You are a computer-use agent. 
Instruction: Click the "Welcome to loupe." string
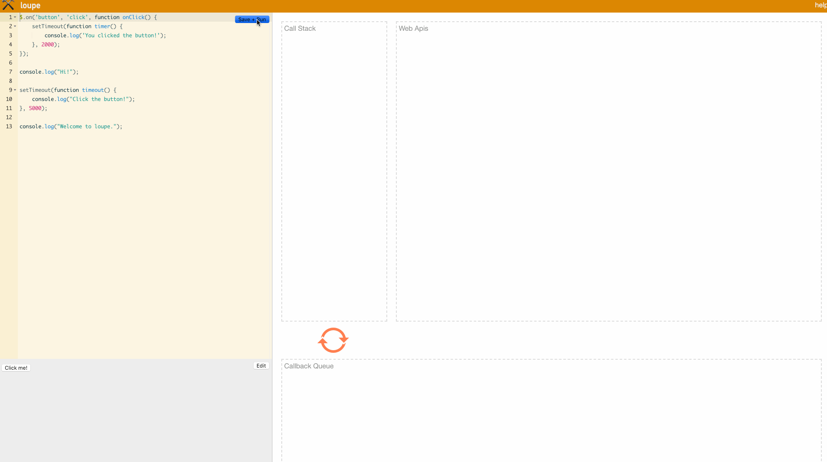click(87, 127)
